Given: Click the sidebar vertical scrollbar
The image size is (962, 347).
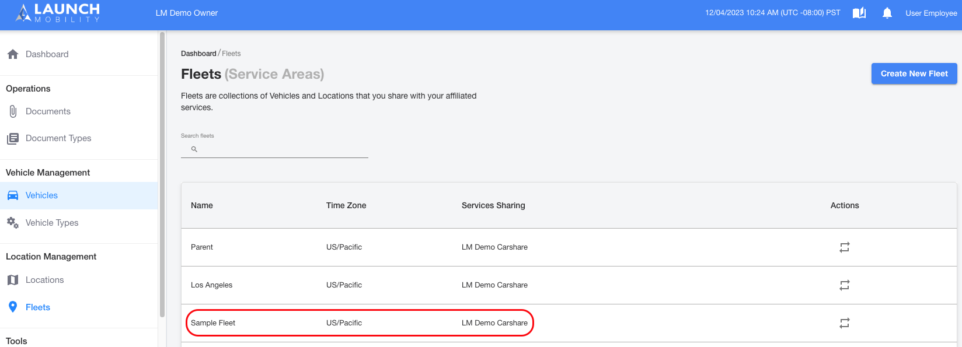Looking at the screenshot, I should (x=162, y=175).
